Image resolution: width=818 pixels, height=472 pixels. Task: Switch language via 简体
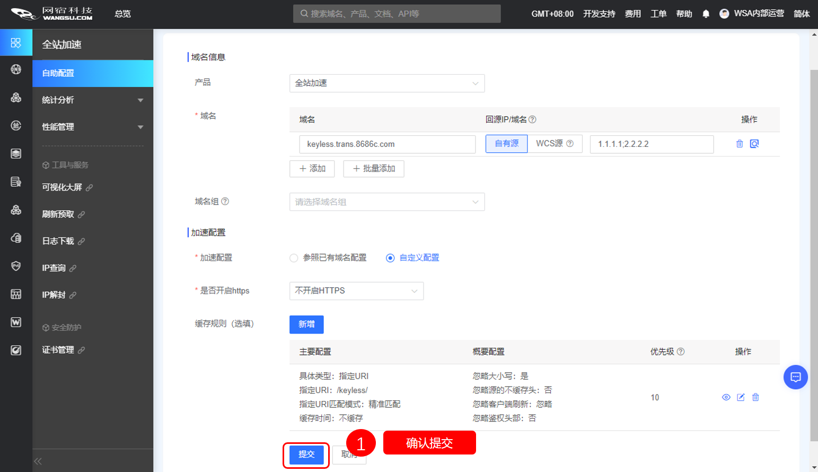coord(802,14)
